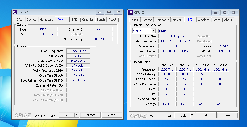
Task: Open Bench tab in right window
Action: tap(217, 20)
